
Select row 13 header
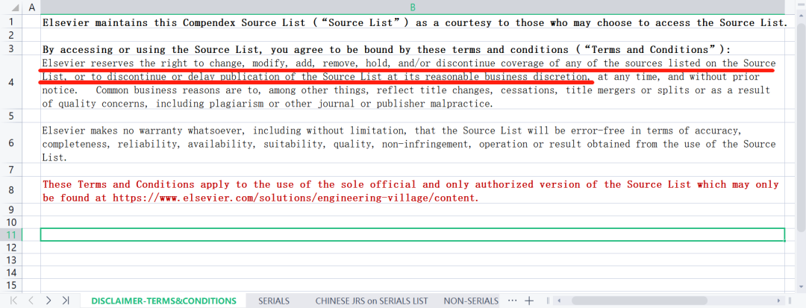(11, 260)
